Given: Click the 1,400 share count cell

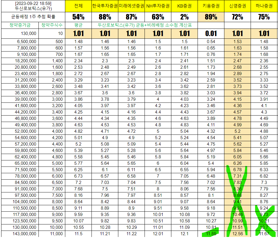Looking at the screenshot, I should (52, 61).
